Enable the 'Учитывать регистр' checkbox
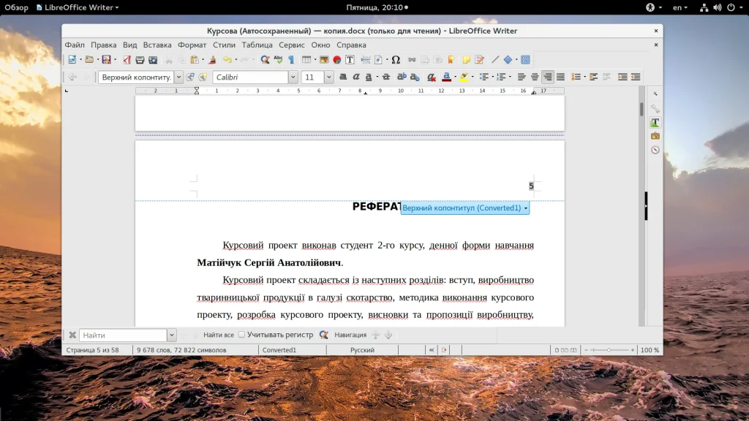 [242, 335]
